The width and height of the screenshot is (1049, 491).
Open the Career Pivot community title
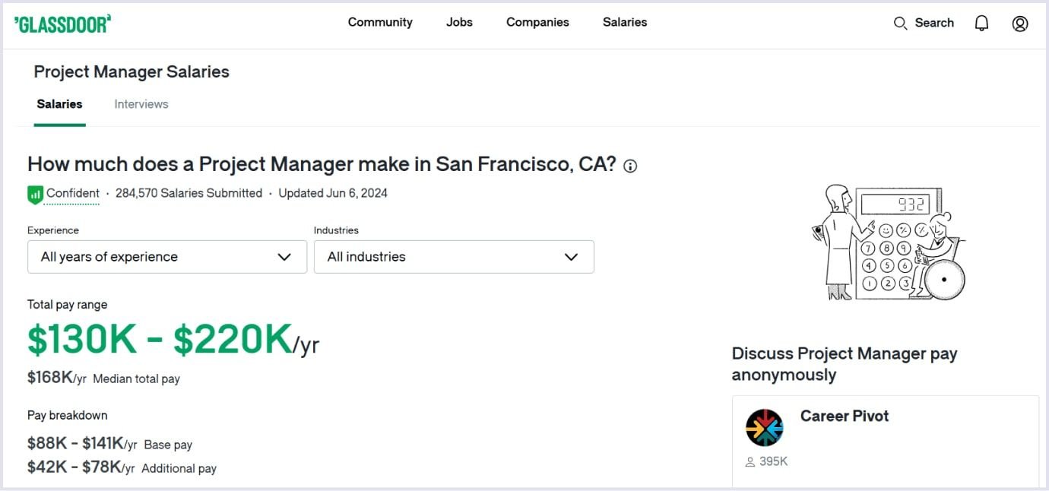(x=845, y=416)
